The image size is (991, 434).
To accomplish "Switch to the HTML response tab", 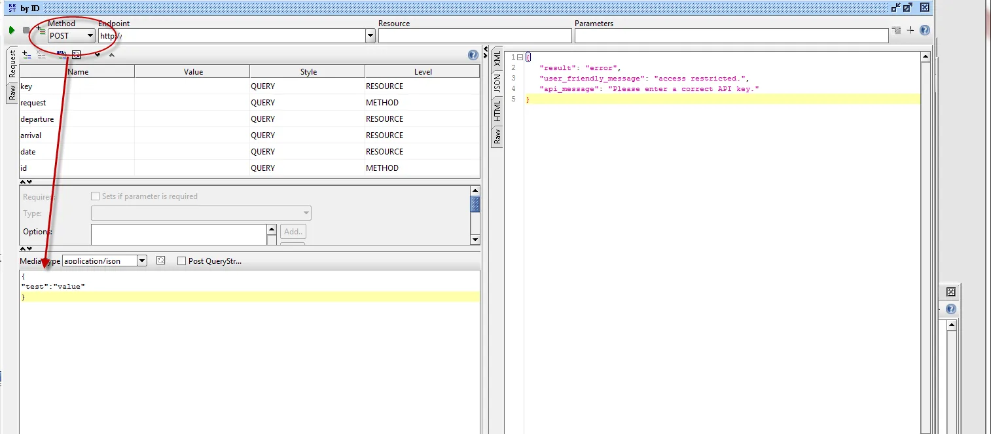I will (497, 111).
